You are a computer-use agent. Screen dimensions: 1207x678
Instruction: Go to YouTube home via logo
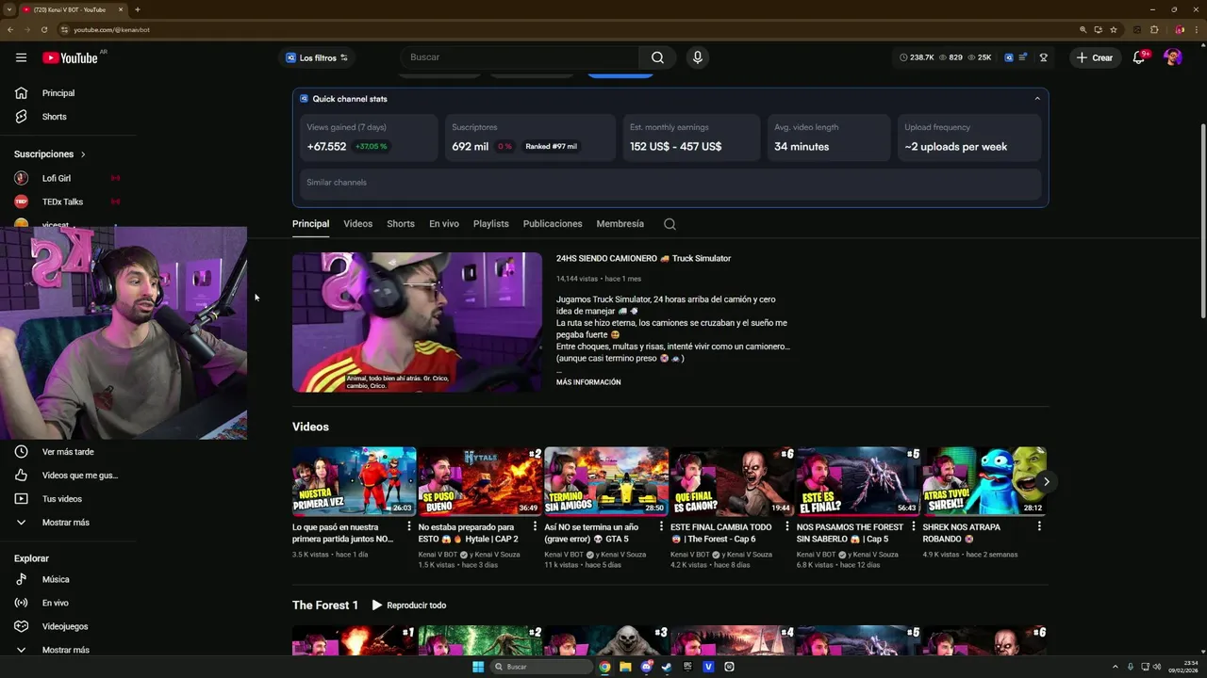70,57
